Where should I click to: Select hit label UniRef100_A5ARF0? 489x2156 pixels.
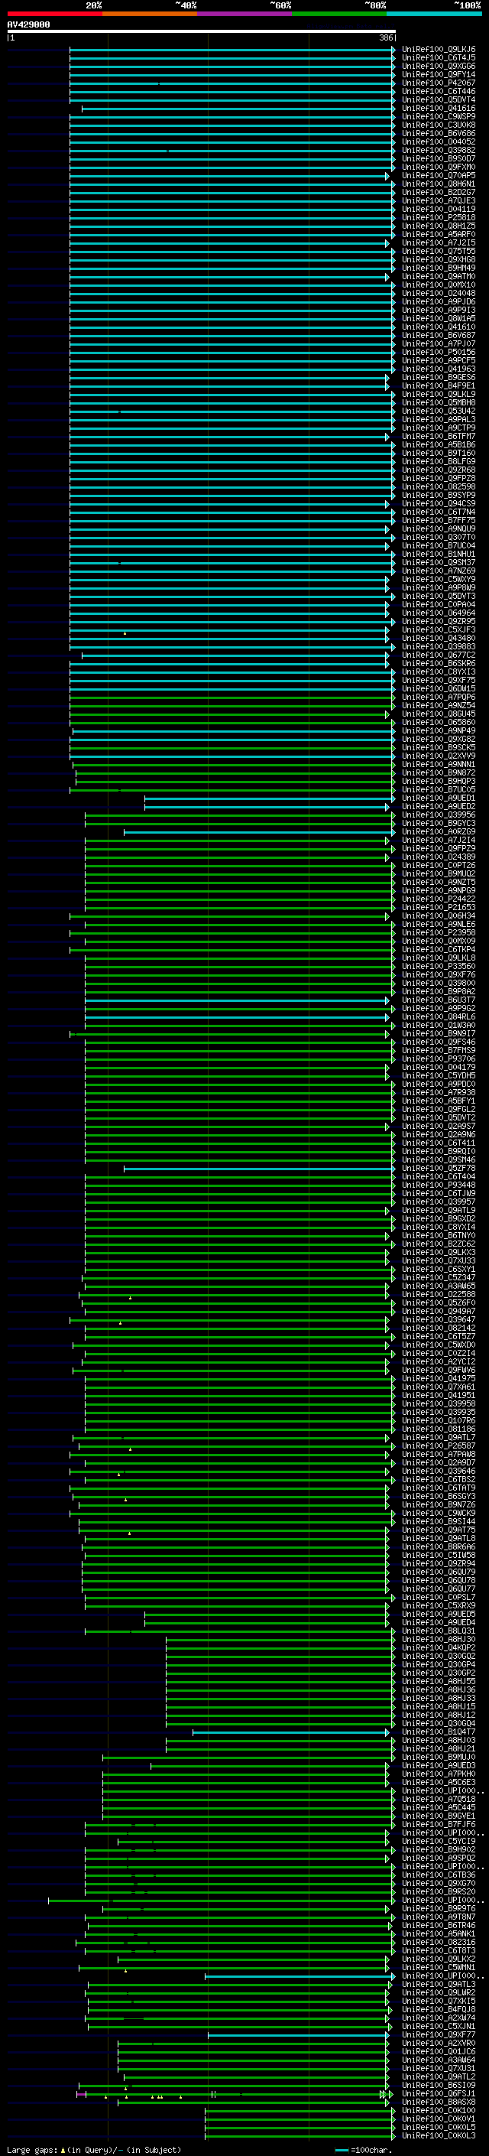[x=439, y=234]
